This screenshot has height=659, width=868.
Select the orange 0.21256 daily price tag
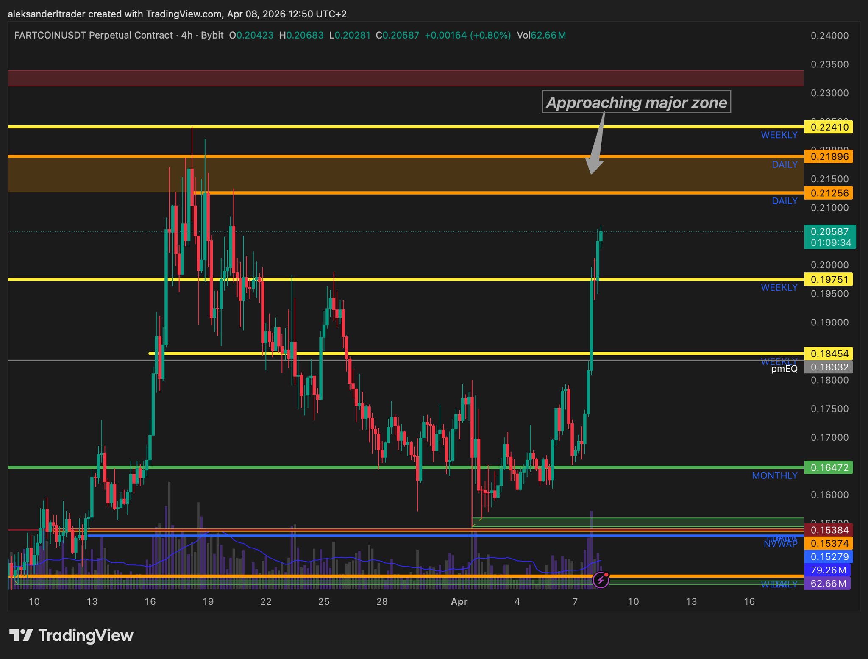(x=829, y=193)
